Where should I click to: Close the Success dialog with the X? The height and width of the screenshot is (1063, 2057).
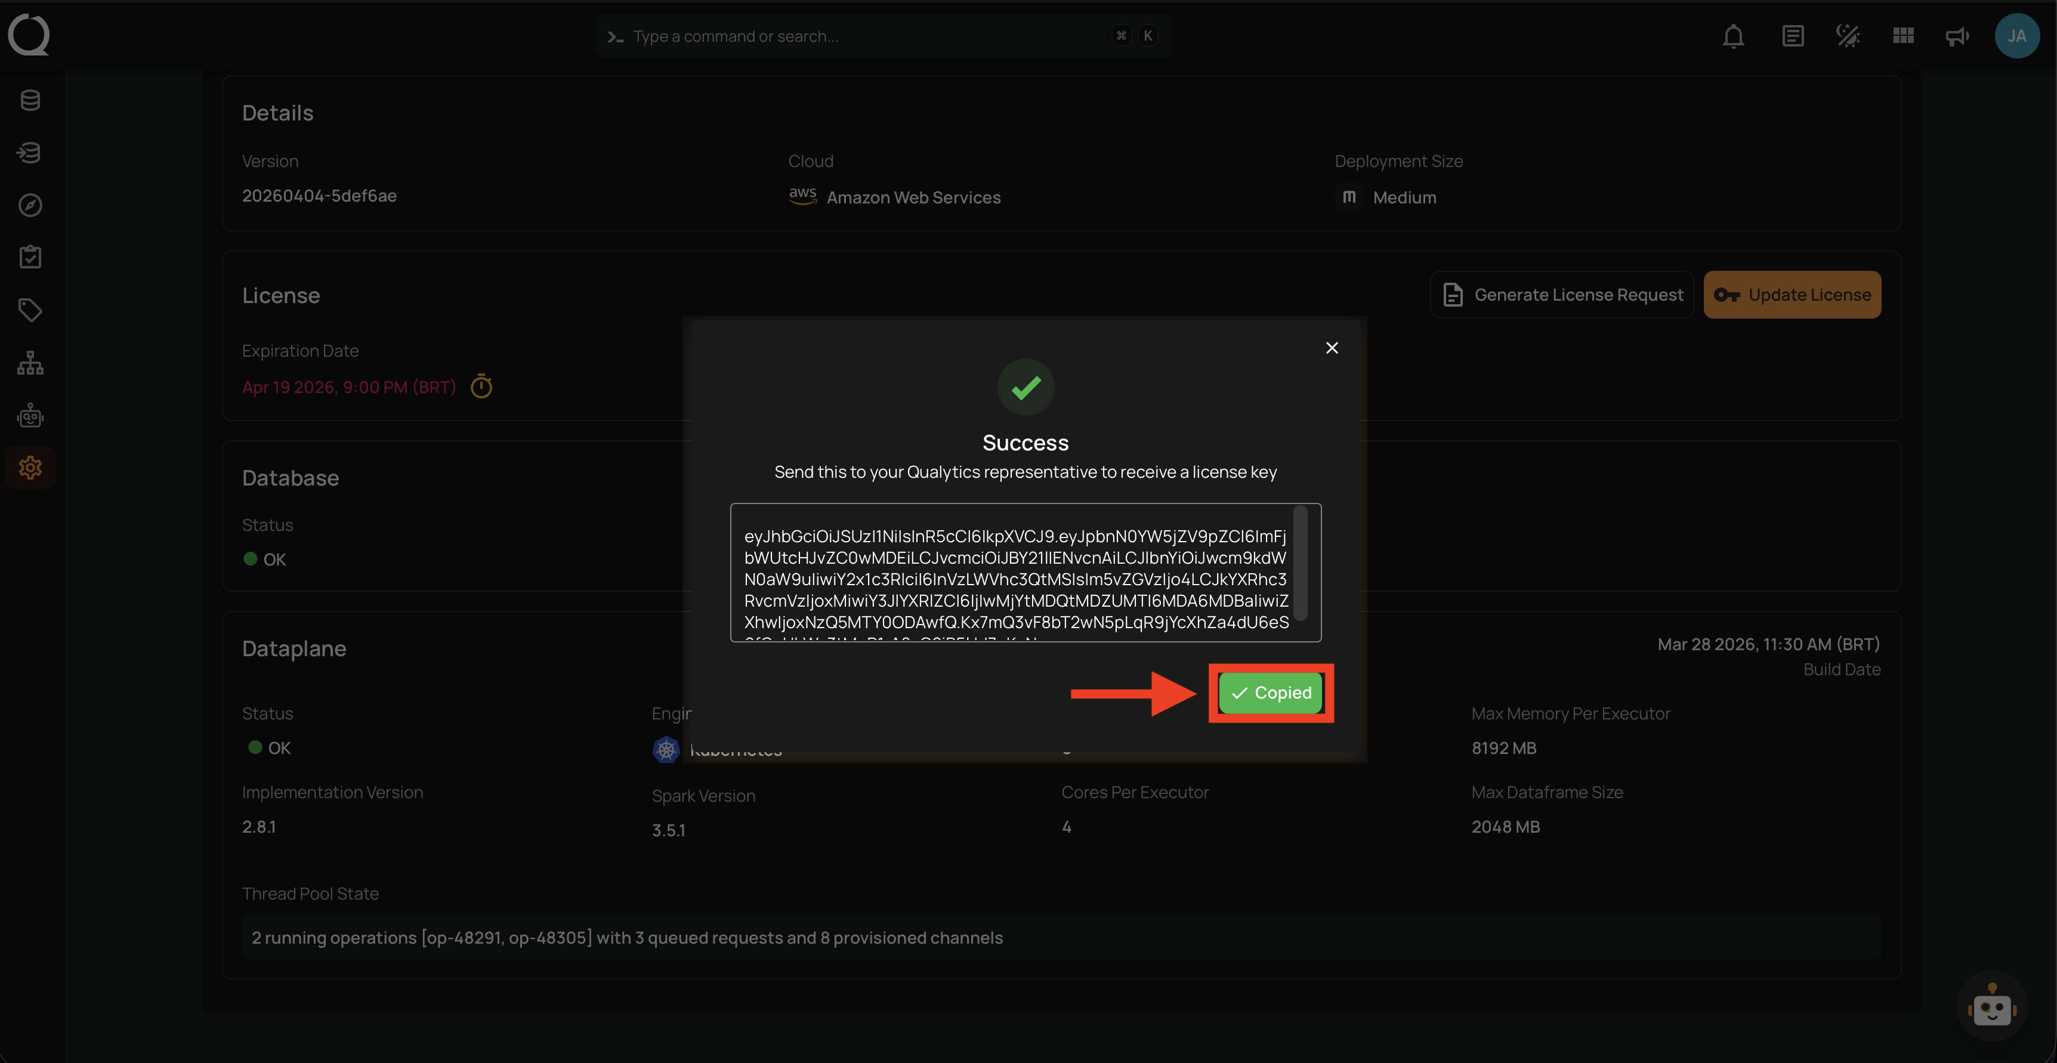coord(1332,348)
